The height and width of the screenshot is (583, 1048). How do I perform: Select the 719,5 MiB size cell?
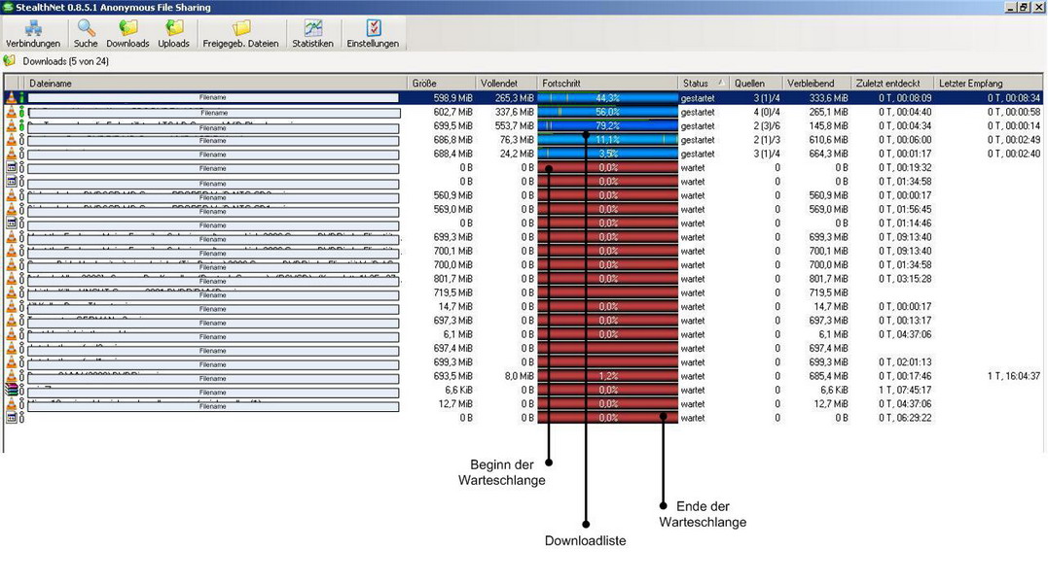tap(453, 292)
